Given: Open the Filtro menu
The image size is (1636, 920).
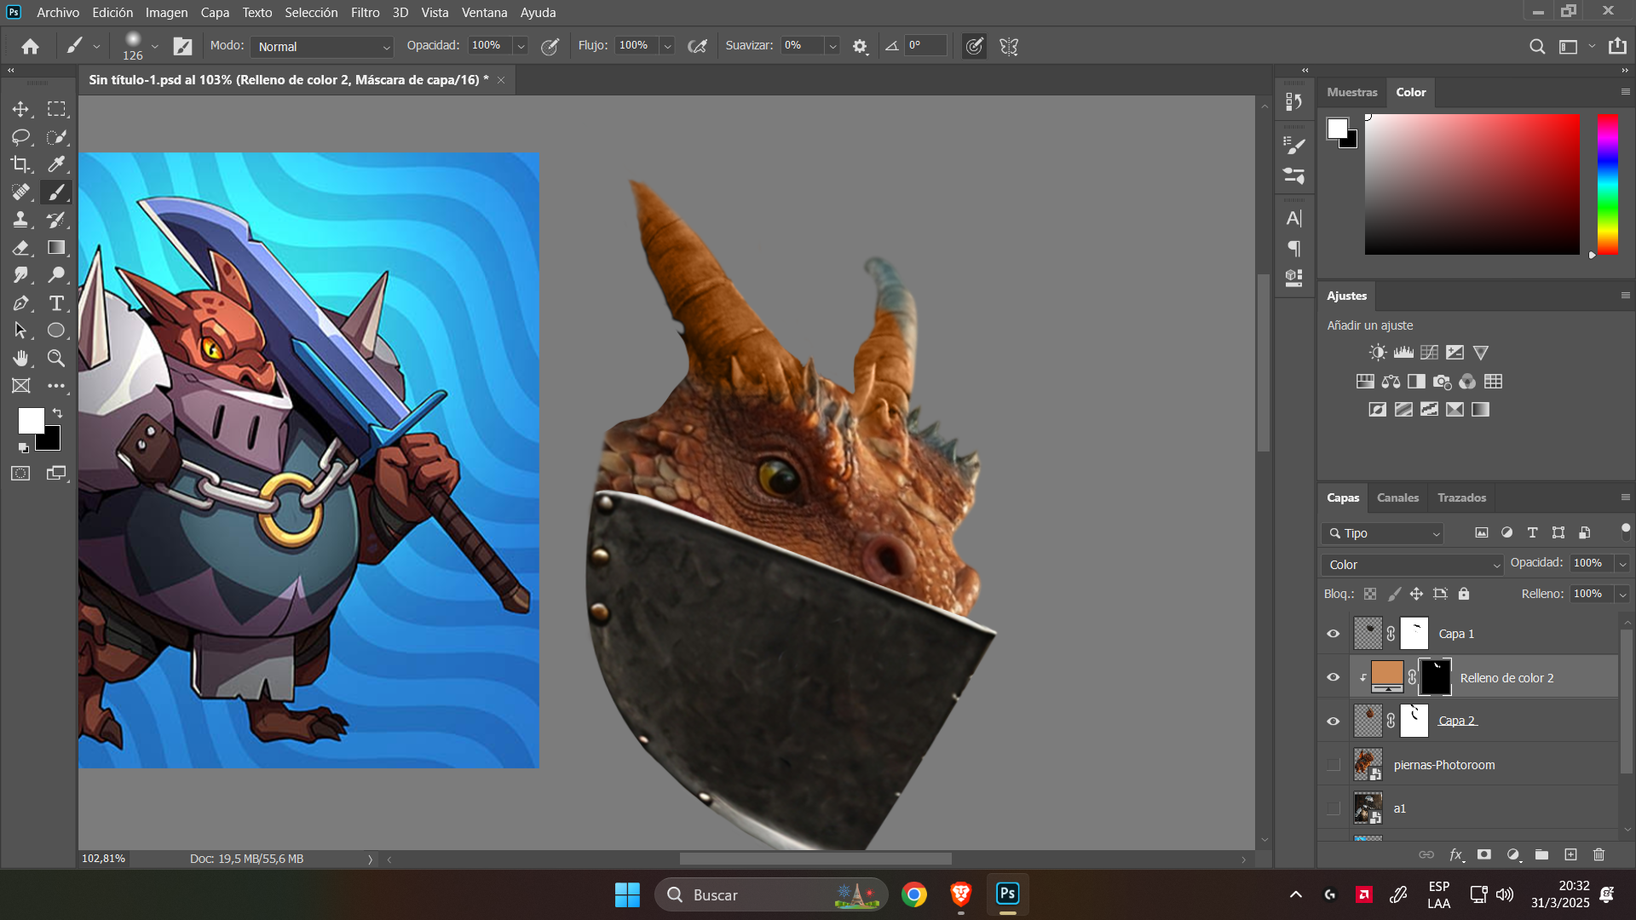Looking at the screenshot, I should tap(365, 13).
